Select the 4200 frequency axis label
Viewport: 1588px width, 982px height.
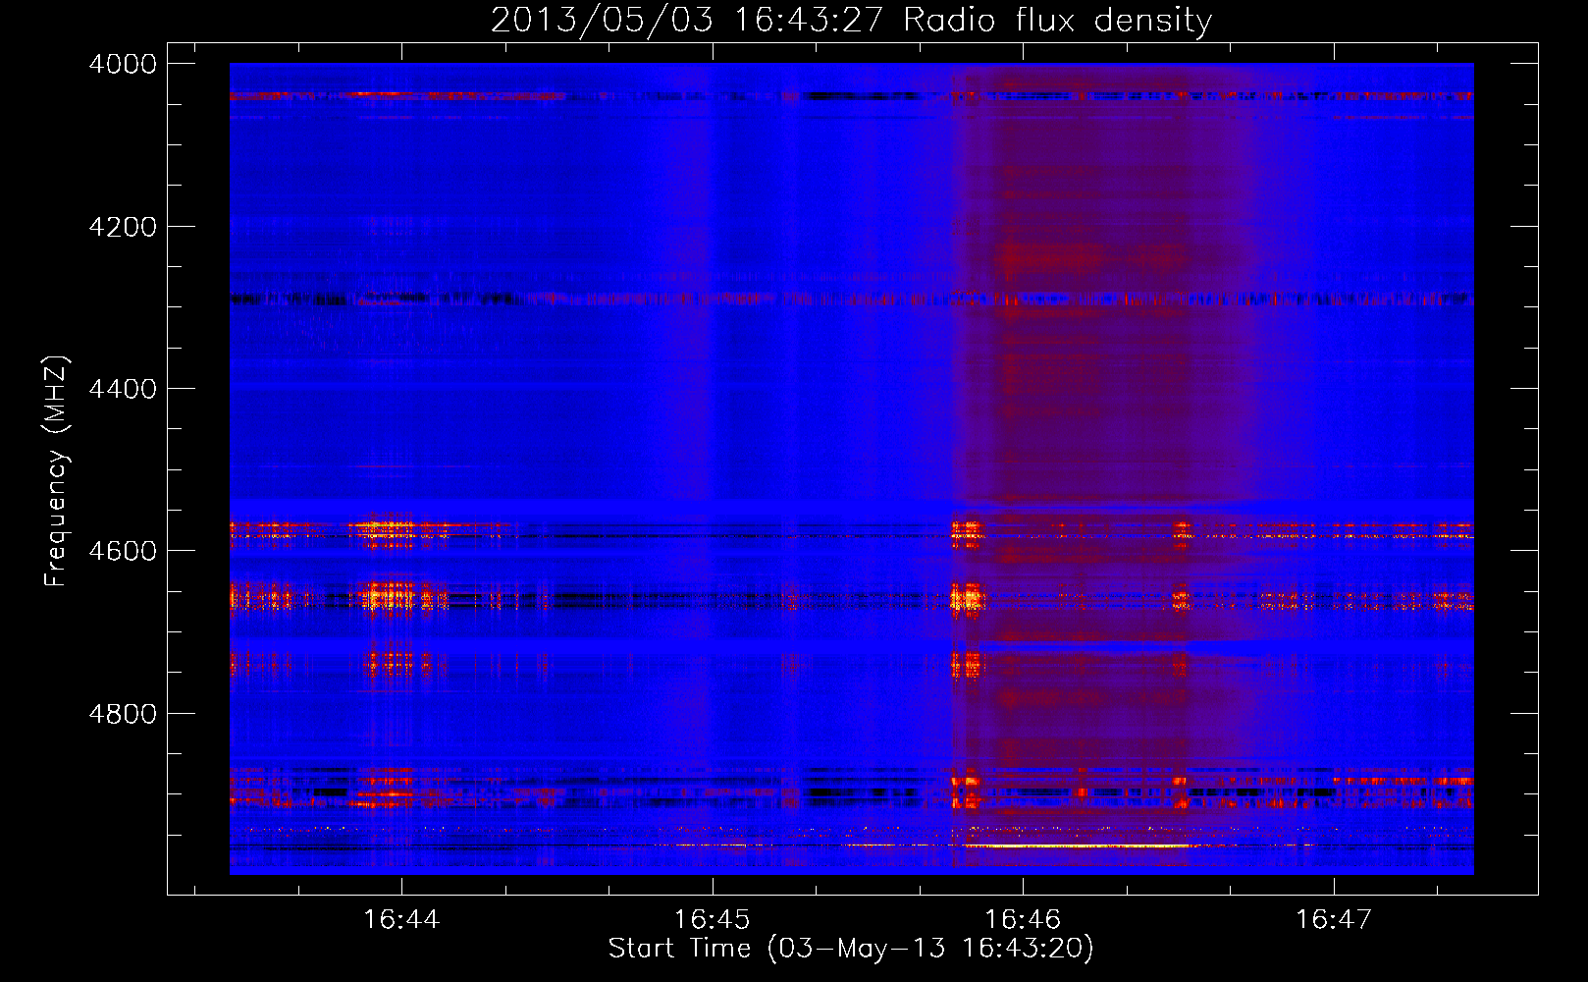click(x=123, y=227)
